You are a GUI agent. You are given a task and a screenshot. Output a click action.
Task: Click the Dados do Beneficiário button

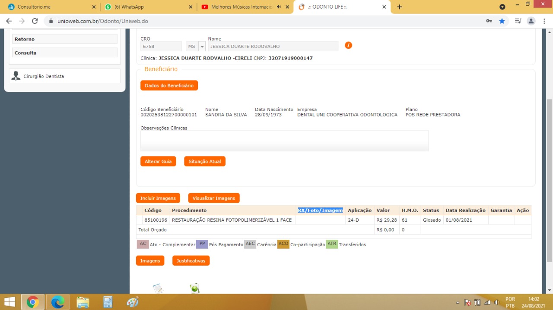click(169, 85)
